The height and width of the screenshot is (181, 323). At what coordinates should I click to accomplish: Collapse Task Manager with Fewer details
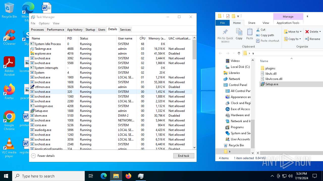(x=43, y=156)
